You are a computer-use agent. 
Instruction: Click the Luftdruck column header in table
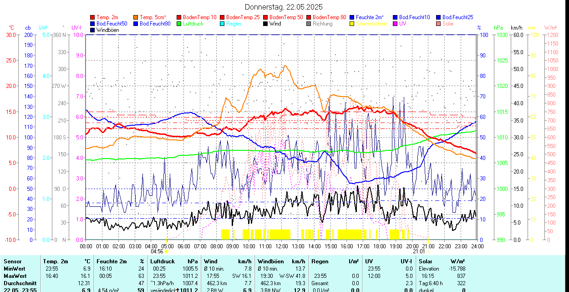pos(162,261)
